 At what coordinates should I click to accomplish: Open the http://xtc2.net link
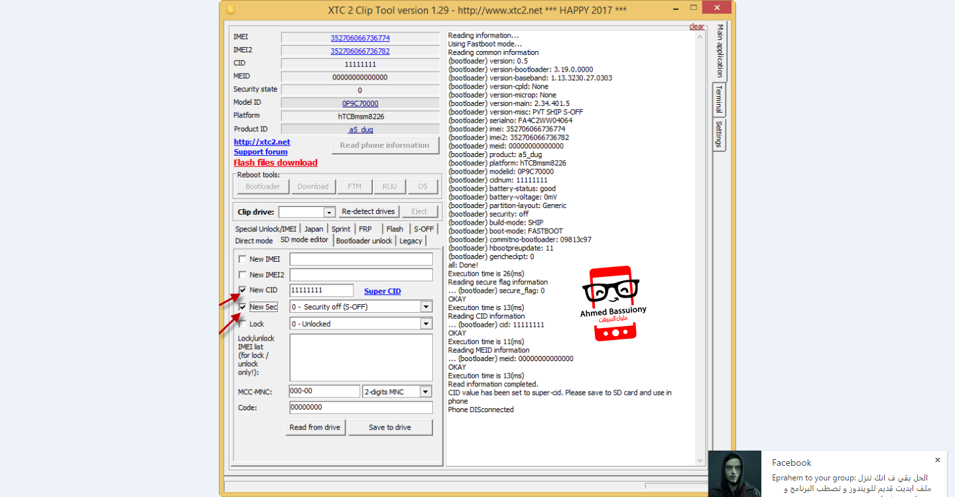pyautogui.click(x=262, y=142)
